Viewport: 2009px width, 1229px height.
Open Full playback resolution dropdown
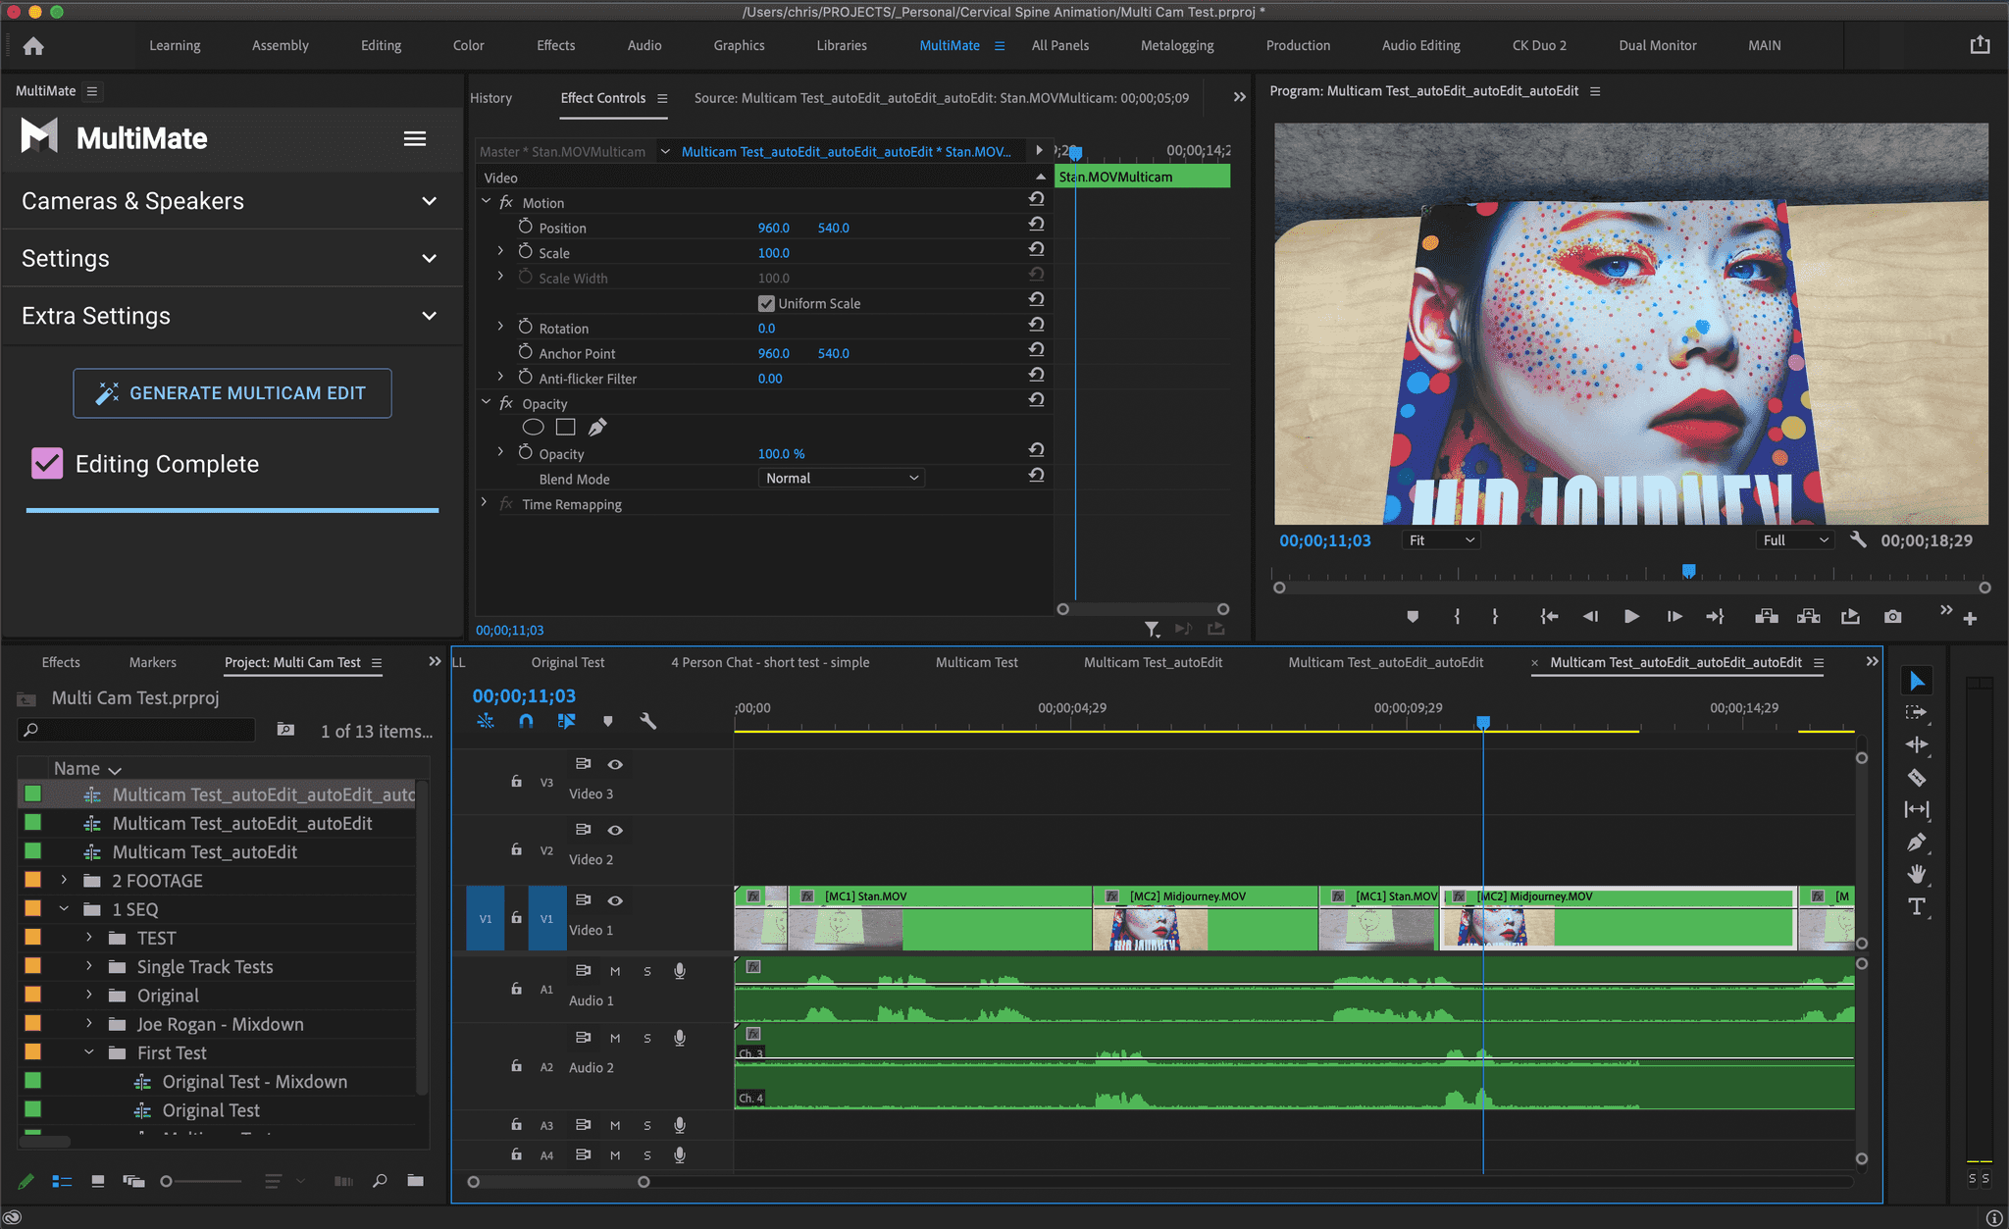pyautogui.click(x=1795, y=540)
